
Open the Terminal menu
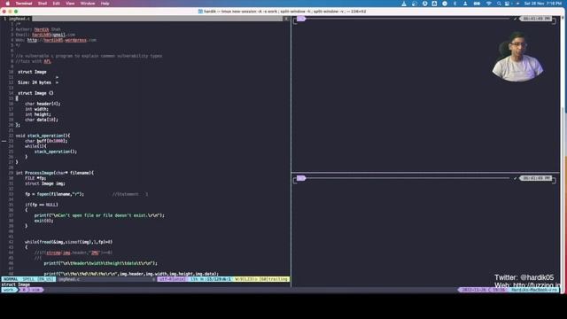click(x=24, y=4)
